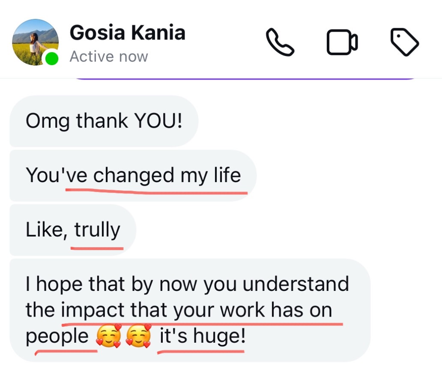Open the tag label icon
This screenshot has height=377, width=442.
click(405, 42)
